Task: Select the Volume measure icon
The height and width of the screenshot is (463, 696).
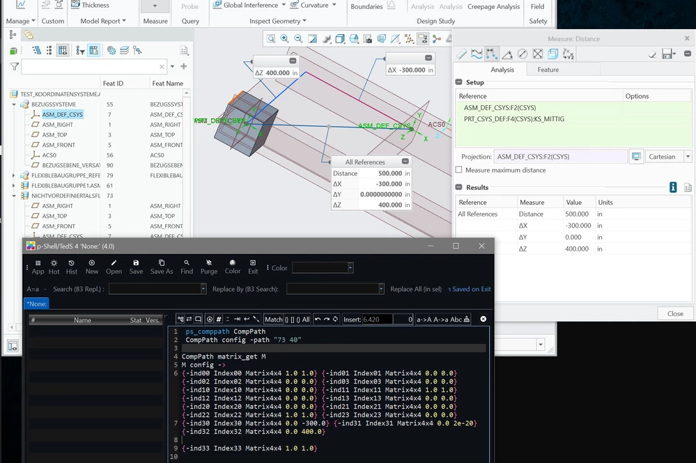Action: click(x=552, y=54)
